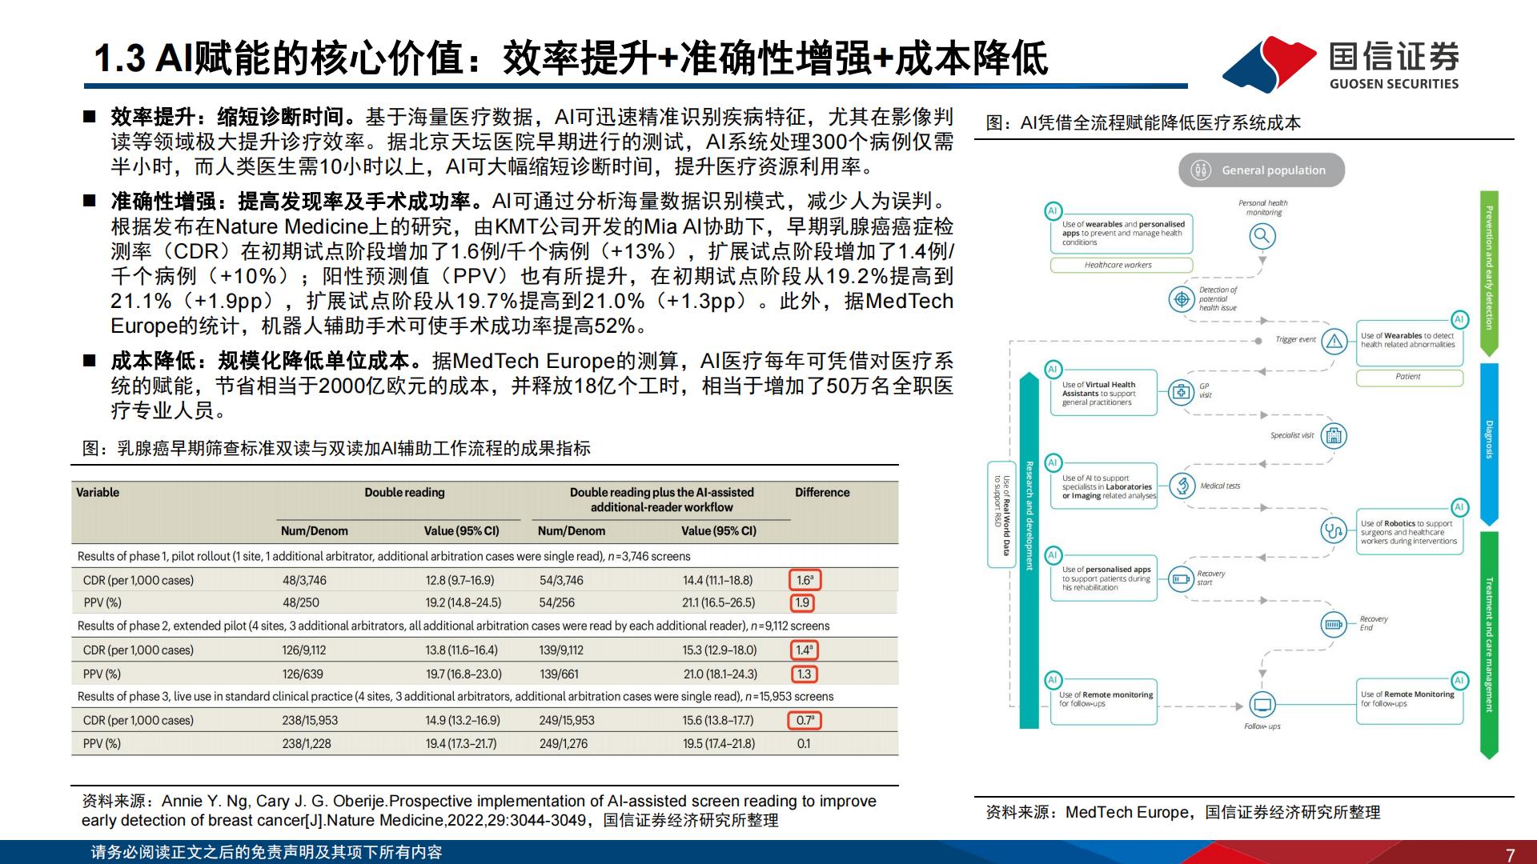The image size is (1537, 864).
Task: Select the Detection of potential health issue target icon
Action: tap(1183, 298)
